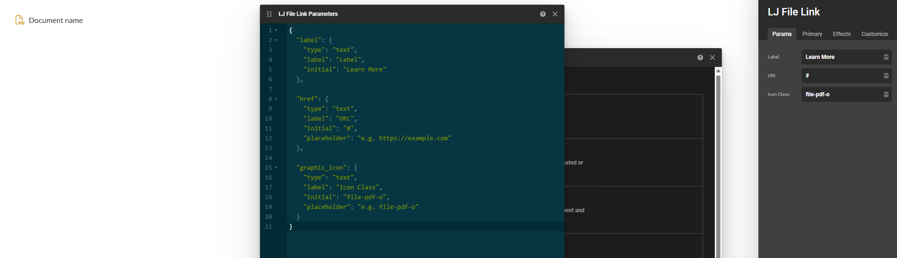Close the LJ File Link Parameters window
The width and height of the screenshot is (897, 258).
tap(555, 14)
